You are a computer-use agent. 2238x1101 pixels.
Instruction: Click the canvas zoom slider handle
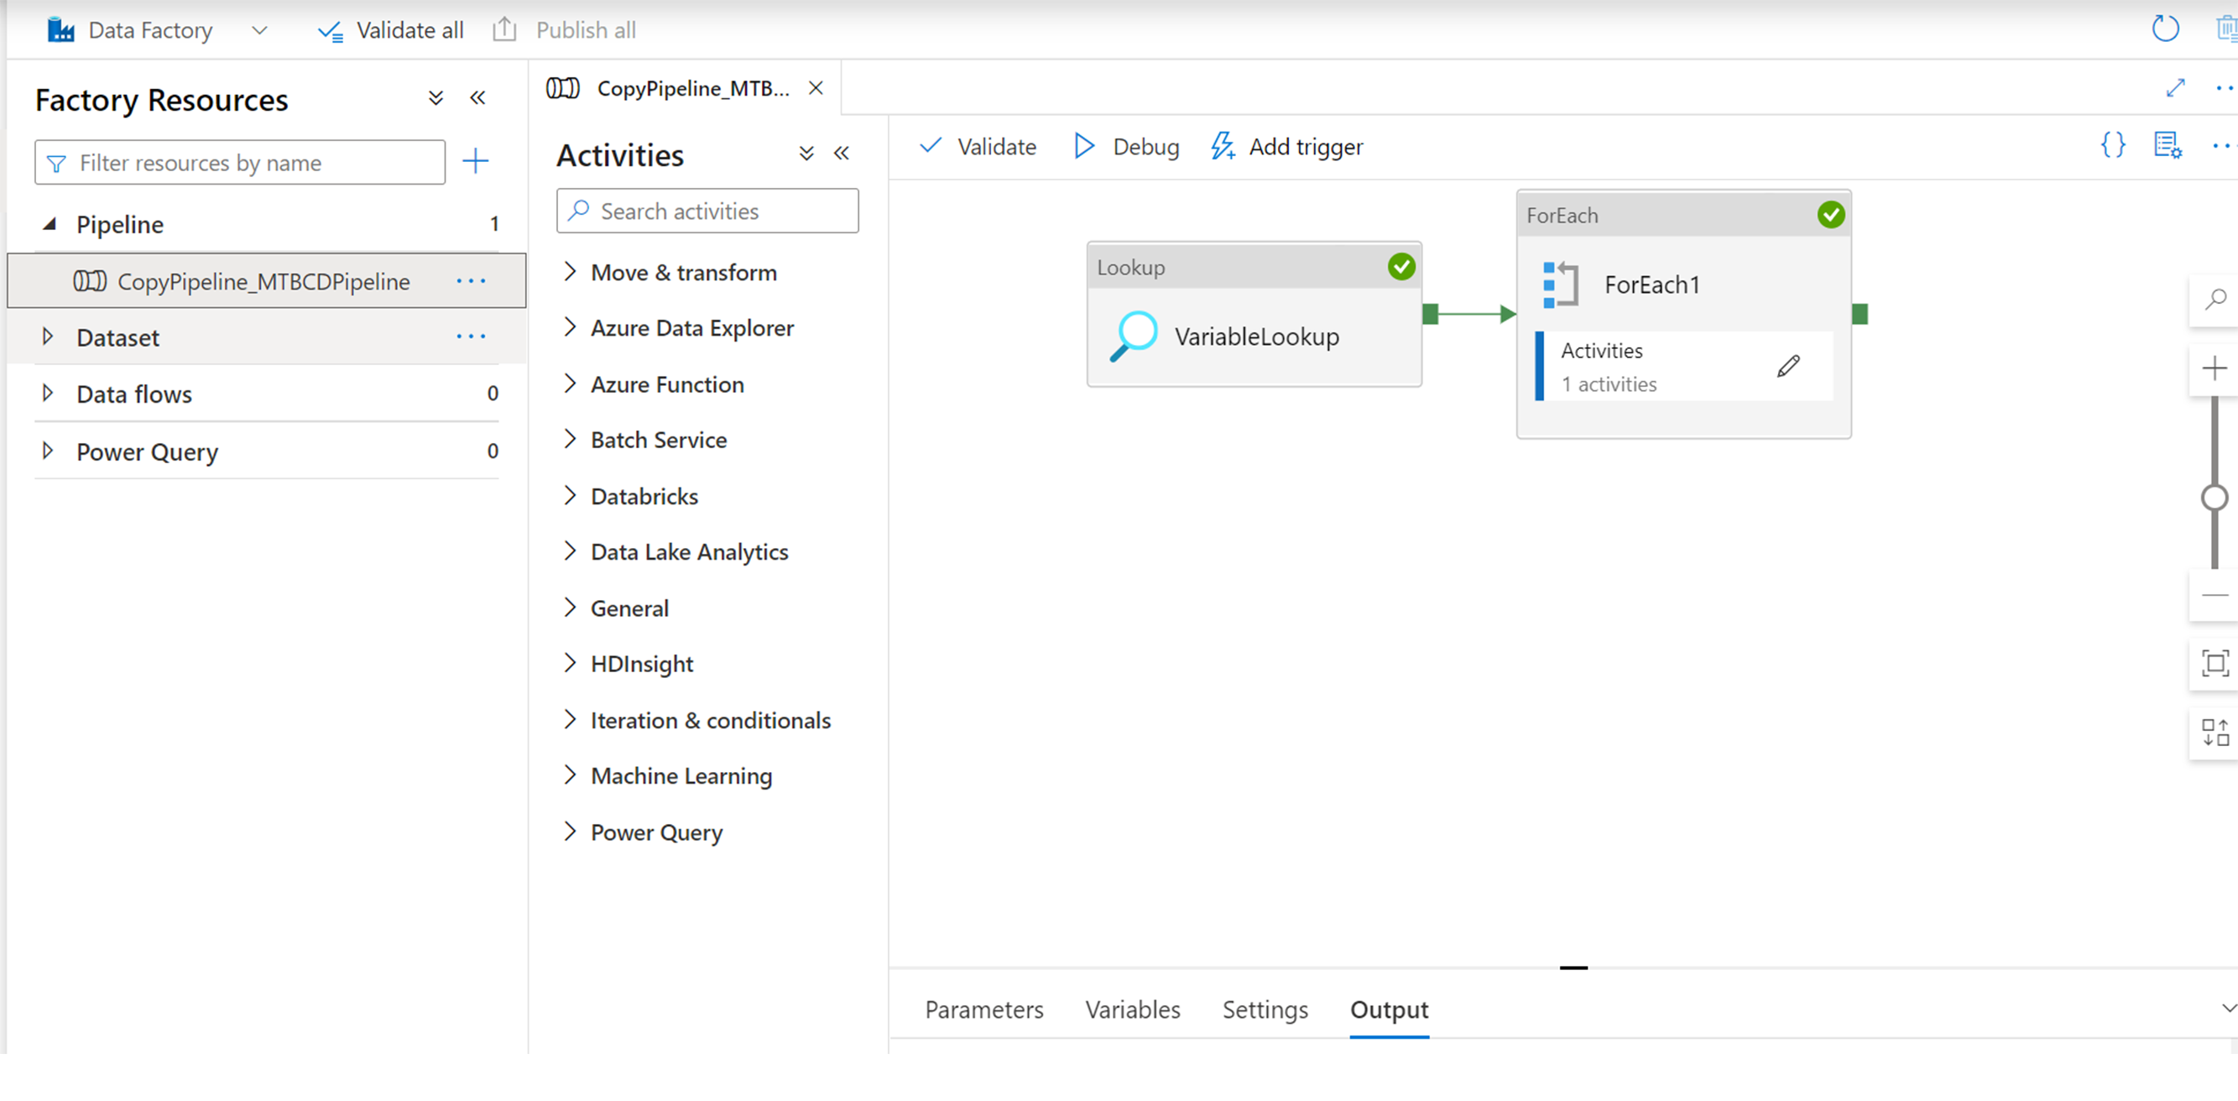click(2215, 498)
